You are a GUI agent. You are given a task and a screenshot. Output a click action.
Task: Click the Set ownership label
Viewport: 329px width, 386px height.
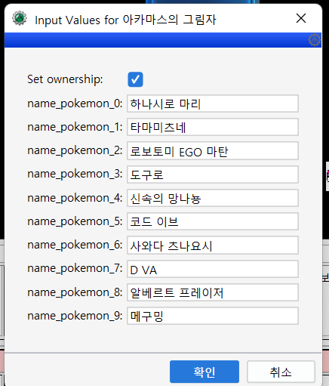click(65, 79)
